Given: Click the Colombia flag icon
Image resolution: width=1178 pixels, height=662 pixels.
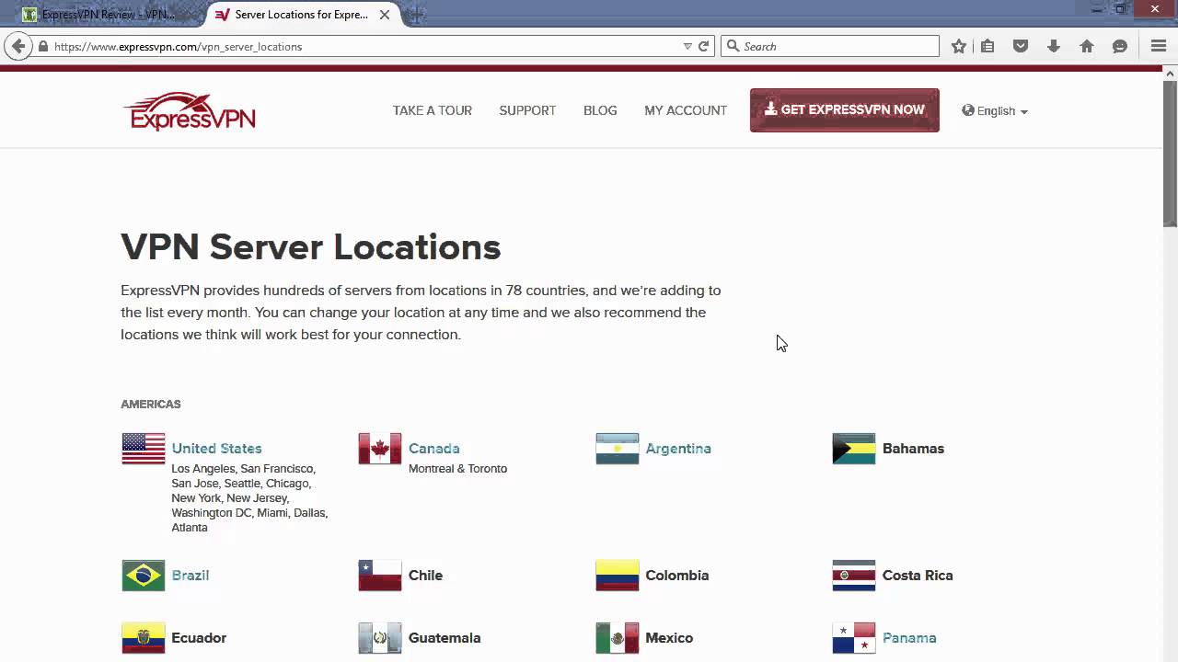Looking at the screenshot, I should click(618, 576).
